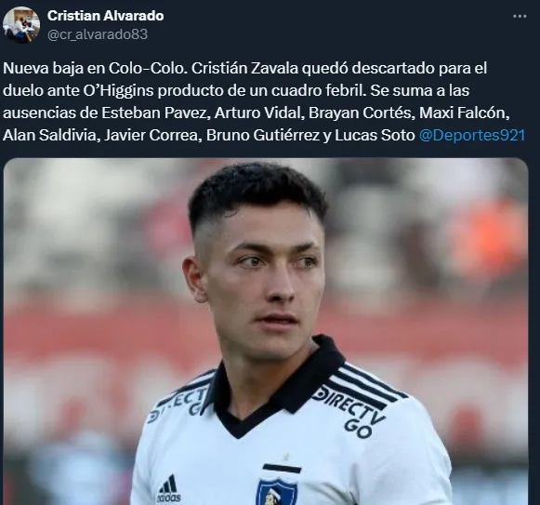Click the tweet's first line mentioning Colo-Colo
Viewport: 540px width, 505px height.
pos(244,68)
